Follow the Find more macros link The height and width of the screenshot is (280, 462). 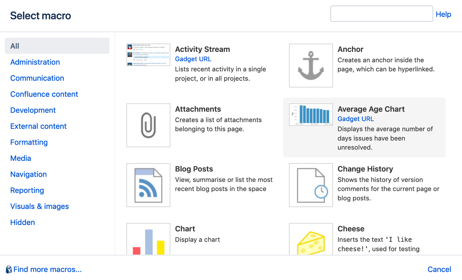point(48,269)
